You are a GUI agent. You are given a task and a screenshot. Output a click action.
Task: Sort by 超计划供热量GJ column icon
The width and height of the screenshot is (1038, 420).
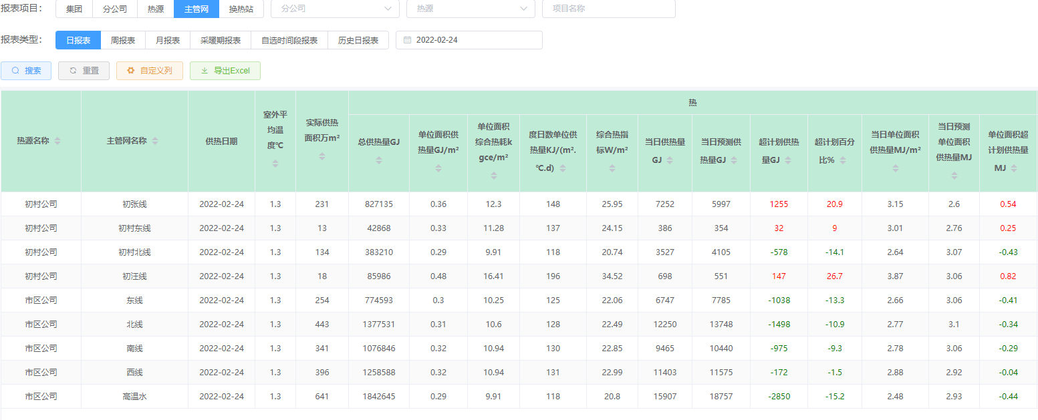788,160
